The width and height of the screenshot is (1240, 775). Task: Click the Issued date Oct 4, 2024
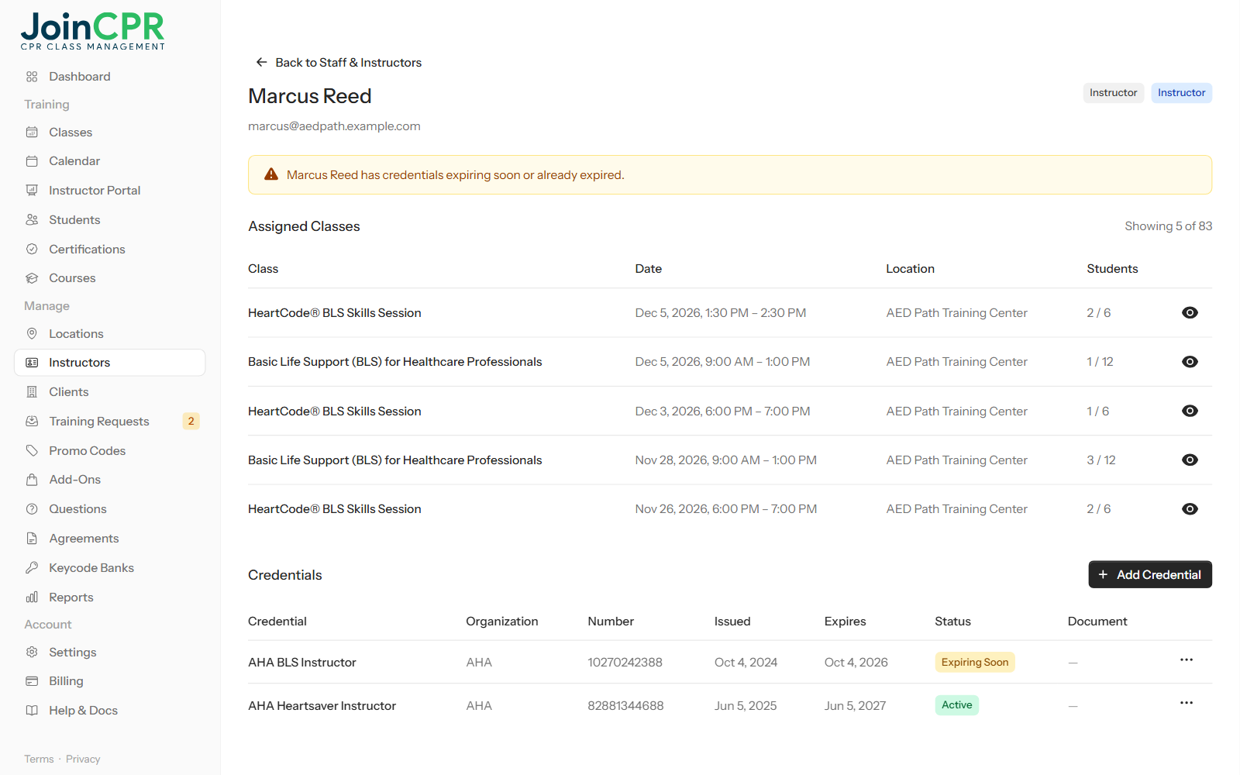click(x=746, y=663)
